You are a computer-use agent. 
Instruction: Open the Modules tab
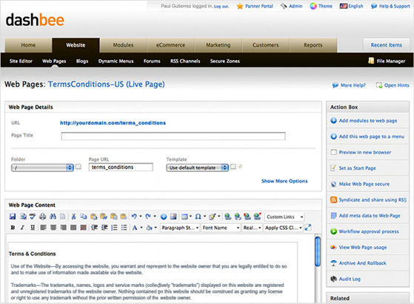pos(123,45)
